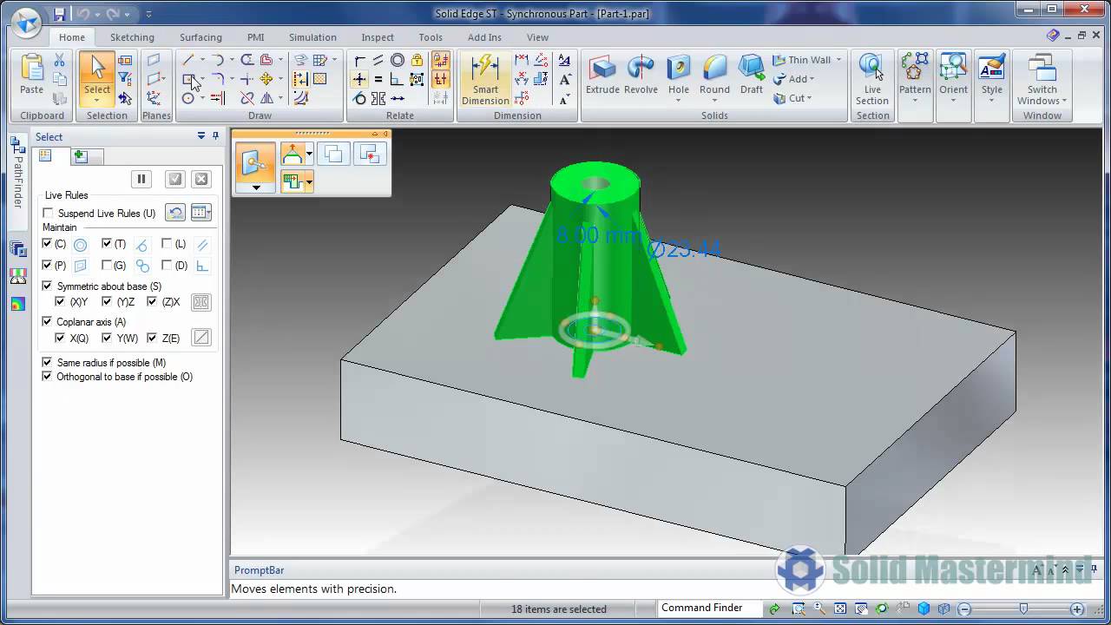1111x625 pixels.
Task: Open the Cut dropdown in Solids
Action: click(x=810, y=98)
